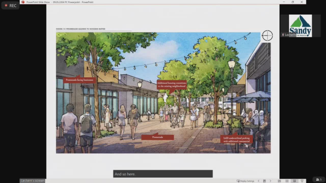
Task: Switch to Slide Sorter view icon
Action: (287, 180)
